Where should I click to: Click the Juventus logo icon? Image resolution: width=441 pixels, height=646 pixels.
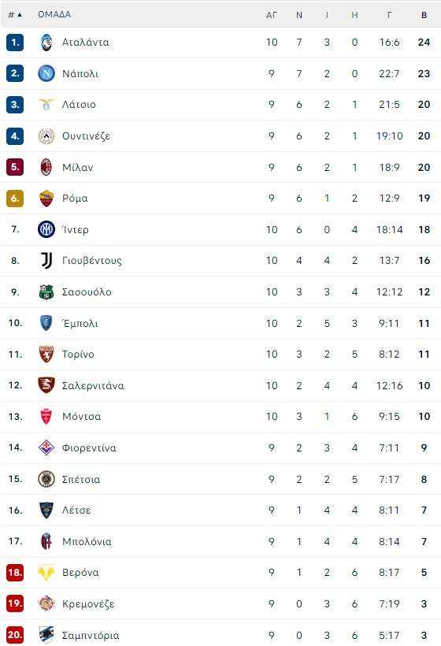pos(46,261)
